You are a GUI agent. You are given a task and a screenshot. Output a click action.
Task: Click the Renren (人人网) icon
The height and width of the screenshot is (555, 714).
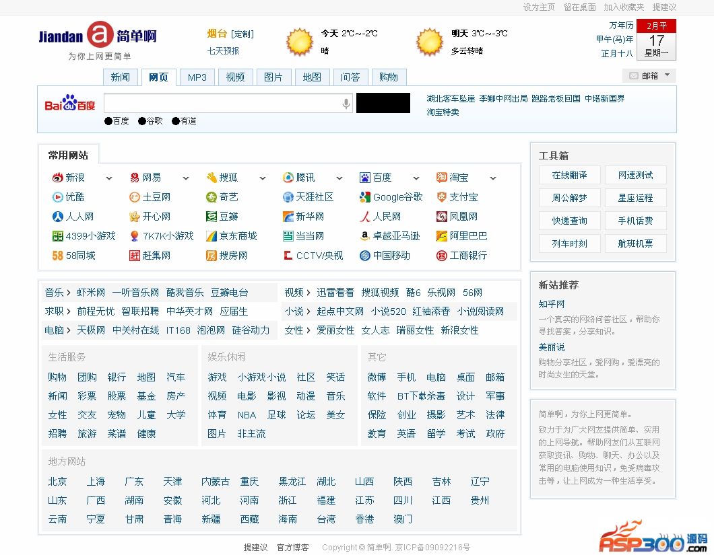57,217
